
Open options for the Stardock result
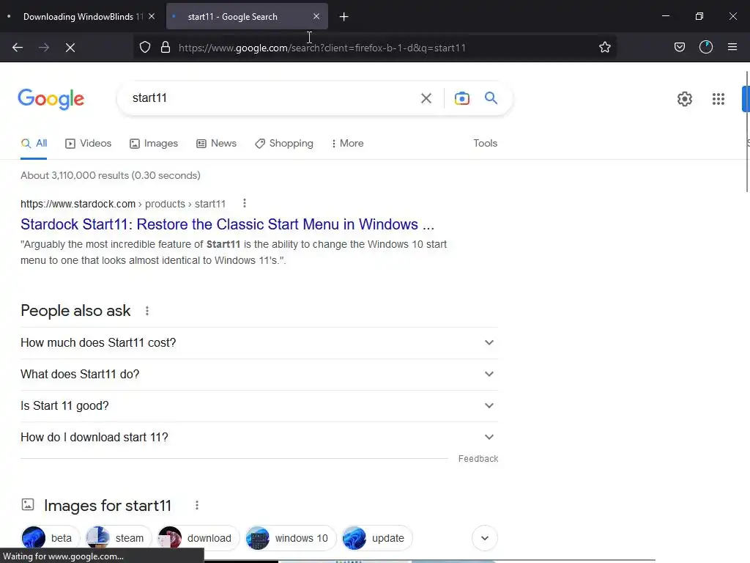click(245, 204)
